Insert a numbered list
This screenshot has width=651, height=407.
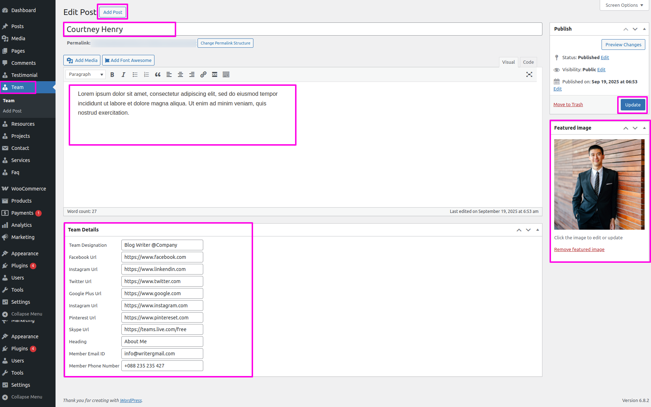(x=146, y=74)
